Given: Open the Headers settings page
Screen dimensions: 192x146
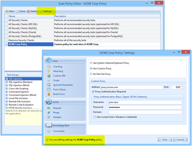Looking at the screenshot, I should [57, 117].
